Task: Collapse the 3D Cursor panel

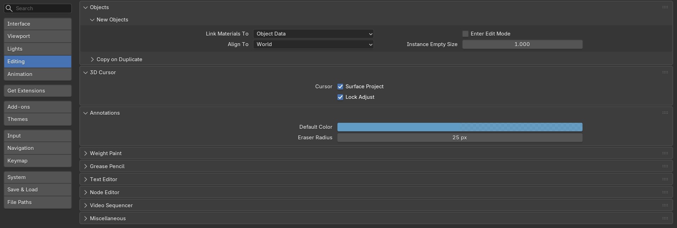Action: click(x=85, y=72)
